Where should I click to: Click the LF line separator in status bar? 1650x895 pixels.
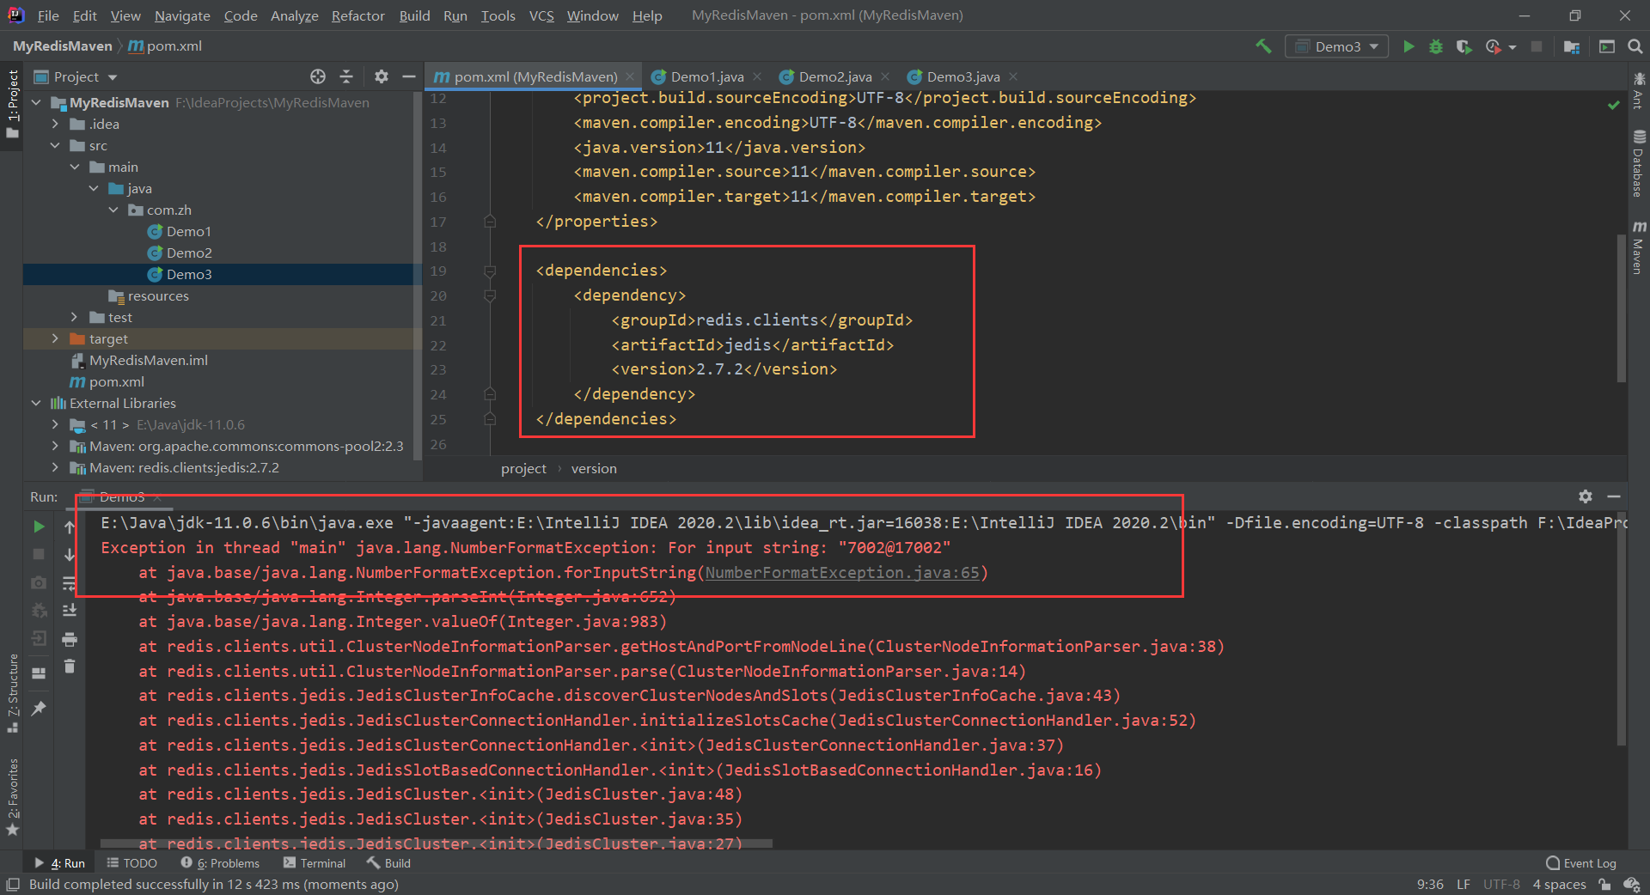coord(1464,885)
